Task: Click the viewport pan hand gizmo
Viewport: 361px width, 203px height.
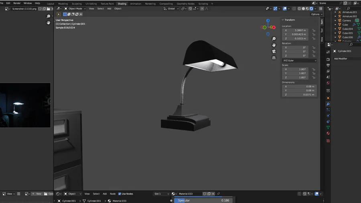Action: point(274,45)
